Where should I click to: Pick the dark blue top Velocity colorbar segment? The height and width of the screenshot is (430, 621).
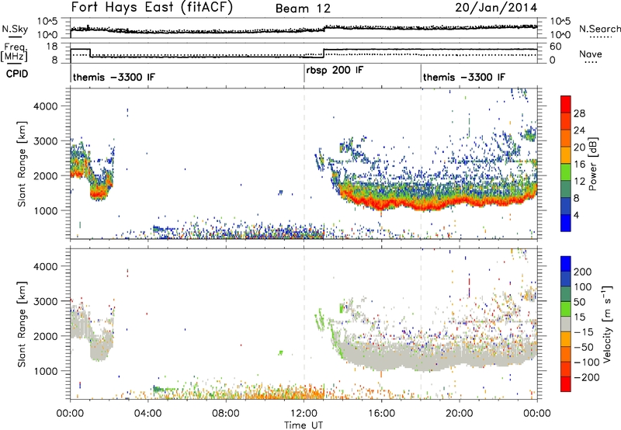(x=566, y=264)
